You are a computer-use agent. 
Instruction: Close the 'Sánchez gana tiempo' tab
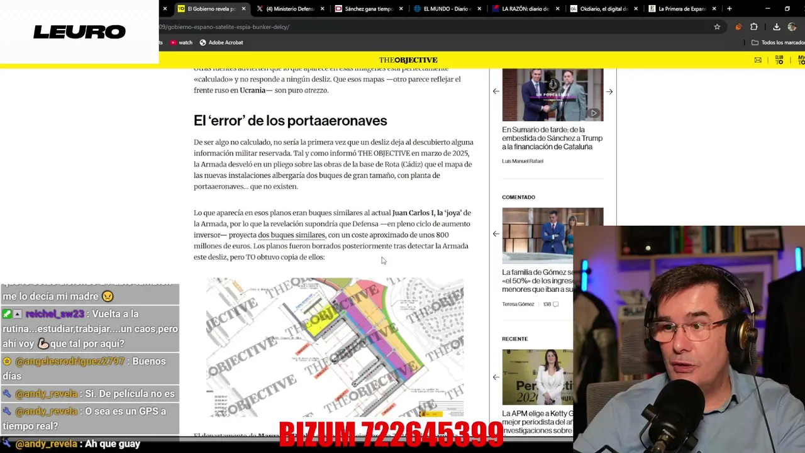coord(401,9)
